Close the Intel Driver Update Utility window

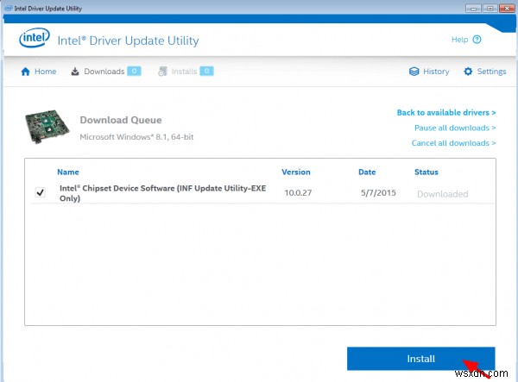coord(507,9)
